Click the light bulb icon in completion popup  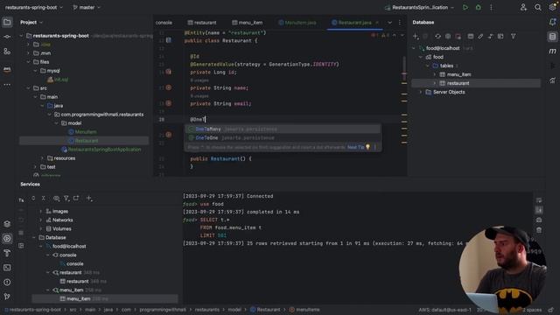point(367,147)
